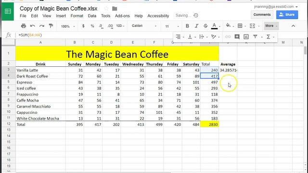Open text wrapping options
Viewport: 308px width, 173px height.
click(202, 37)
